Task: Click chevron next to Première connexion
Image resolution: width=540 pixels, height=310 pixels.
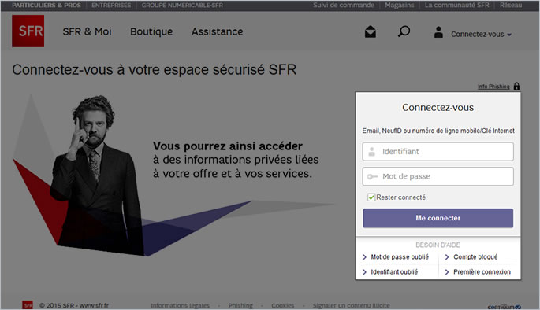Action: (447, 272)
